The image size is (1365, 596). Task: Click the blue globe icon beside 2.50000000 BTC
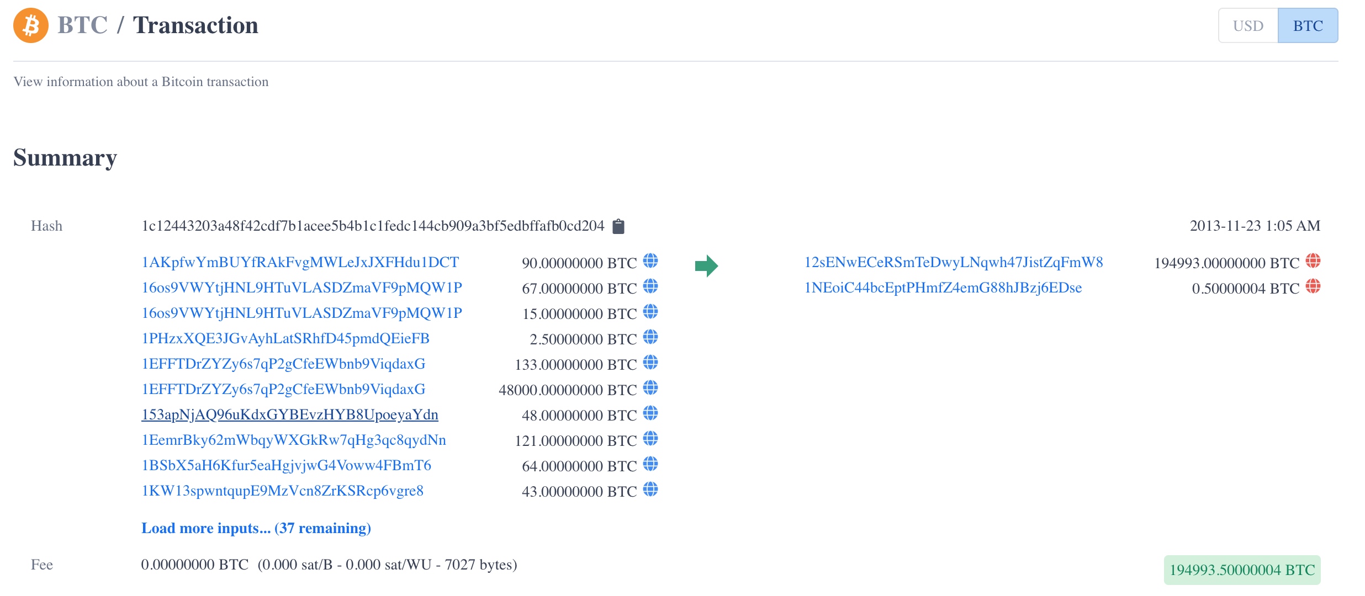[x=650, y=337]
